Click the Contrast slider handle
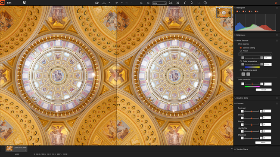This screenshot has width=280, height=157. [x=252, y=111]
